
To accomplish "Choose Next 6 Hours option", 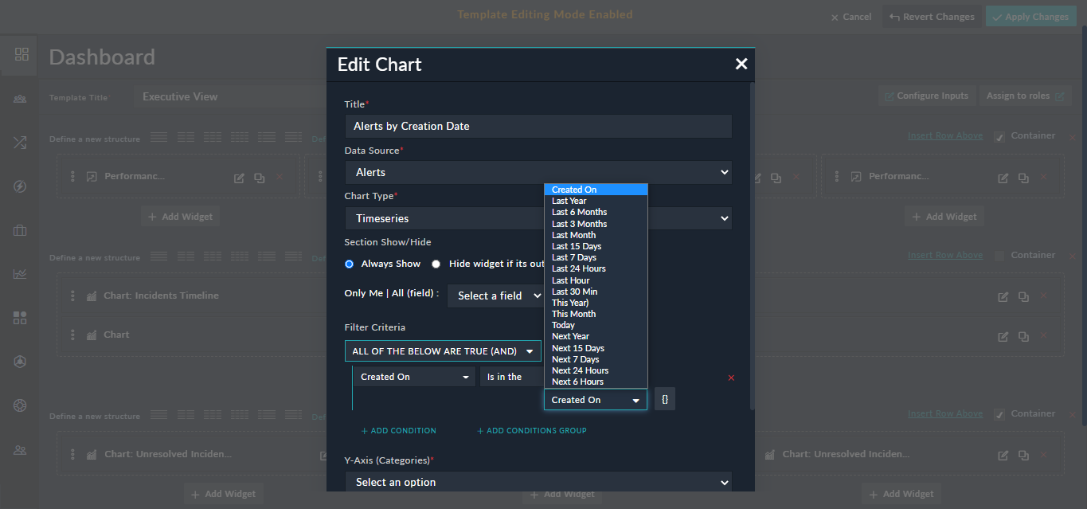I will (596, 382).
